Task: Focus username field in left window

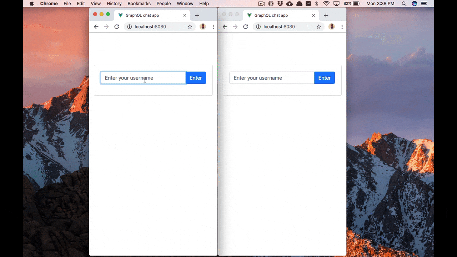Action: coord(143,78)
